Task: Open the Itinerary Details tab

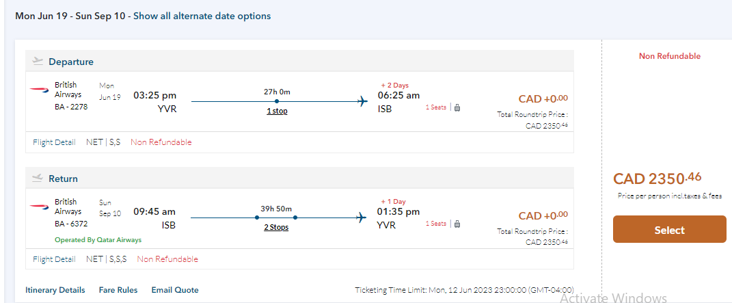Action: [55, 290]
